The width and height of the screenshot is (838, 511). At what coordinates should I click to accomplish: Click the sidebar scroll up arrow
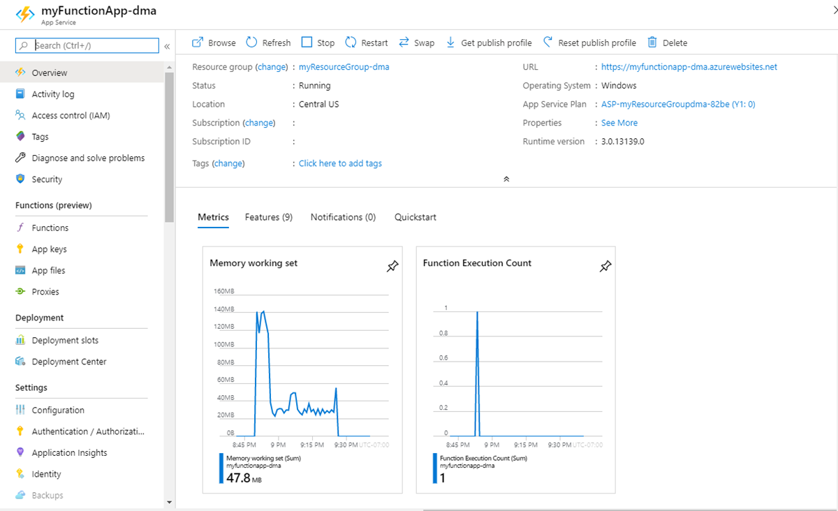tap(169, 67)
